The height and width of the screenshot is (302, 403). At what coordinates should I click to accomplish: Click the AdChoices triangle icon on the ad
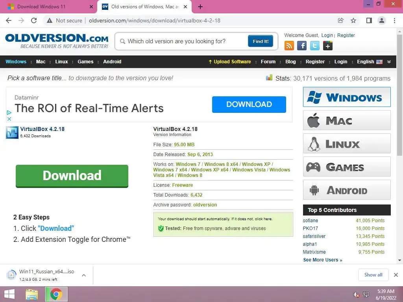click(x=9, y=112)
